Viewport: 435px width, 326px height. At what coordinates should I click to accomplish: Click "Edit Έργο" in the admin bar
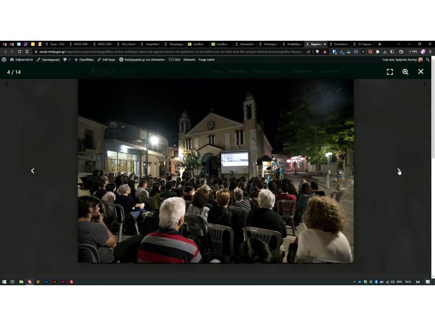click(106, 60)
